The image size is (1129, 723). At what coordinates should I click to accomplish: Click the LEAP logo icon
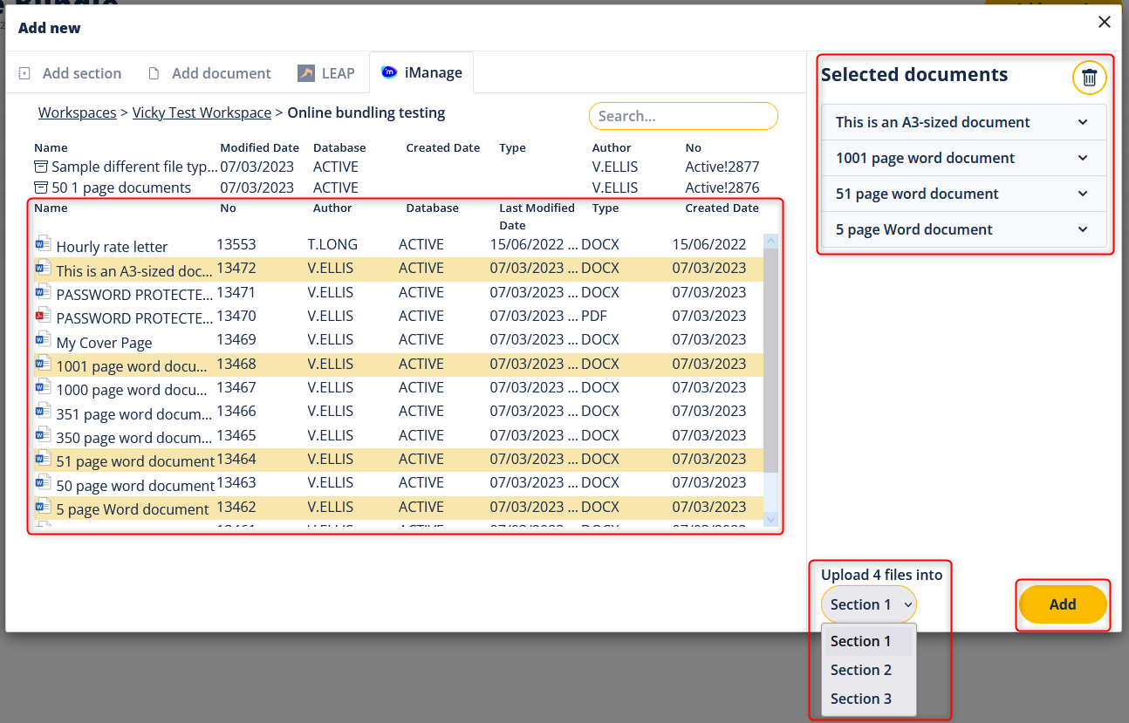tap(306, 72)
